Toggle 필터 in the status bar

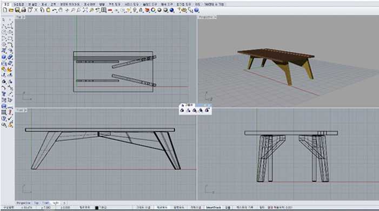(x=262, y=207)
